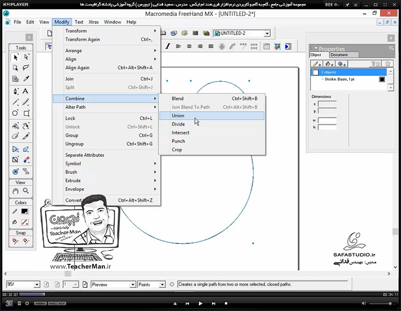Select the Eraser tool
The height and width of the screenshot is (311, 401).
coord(16,136)
